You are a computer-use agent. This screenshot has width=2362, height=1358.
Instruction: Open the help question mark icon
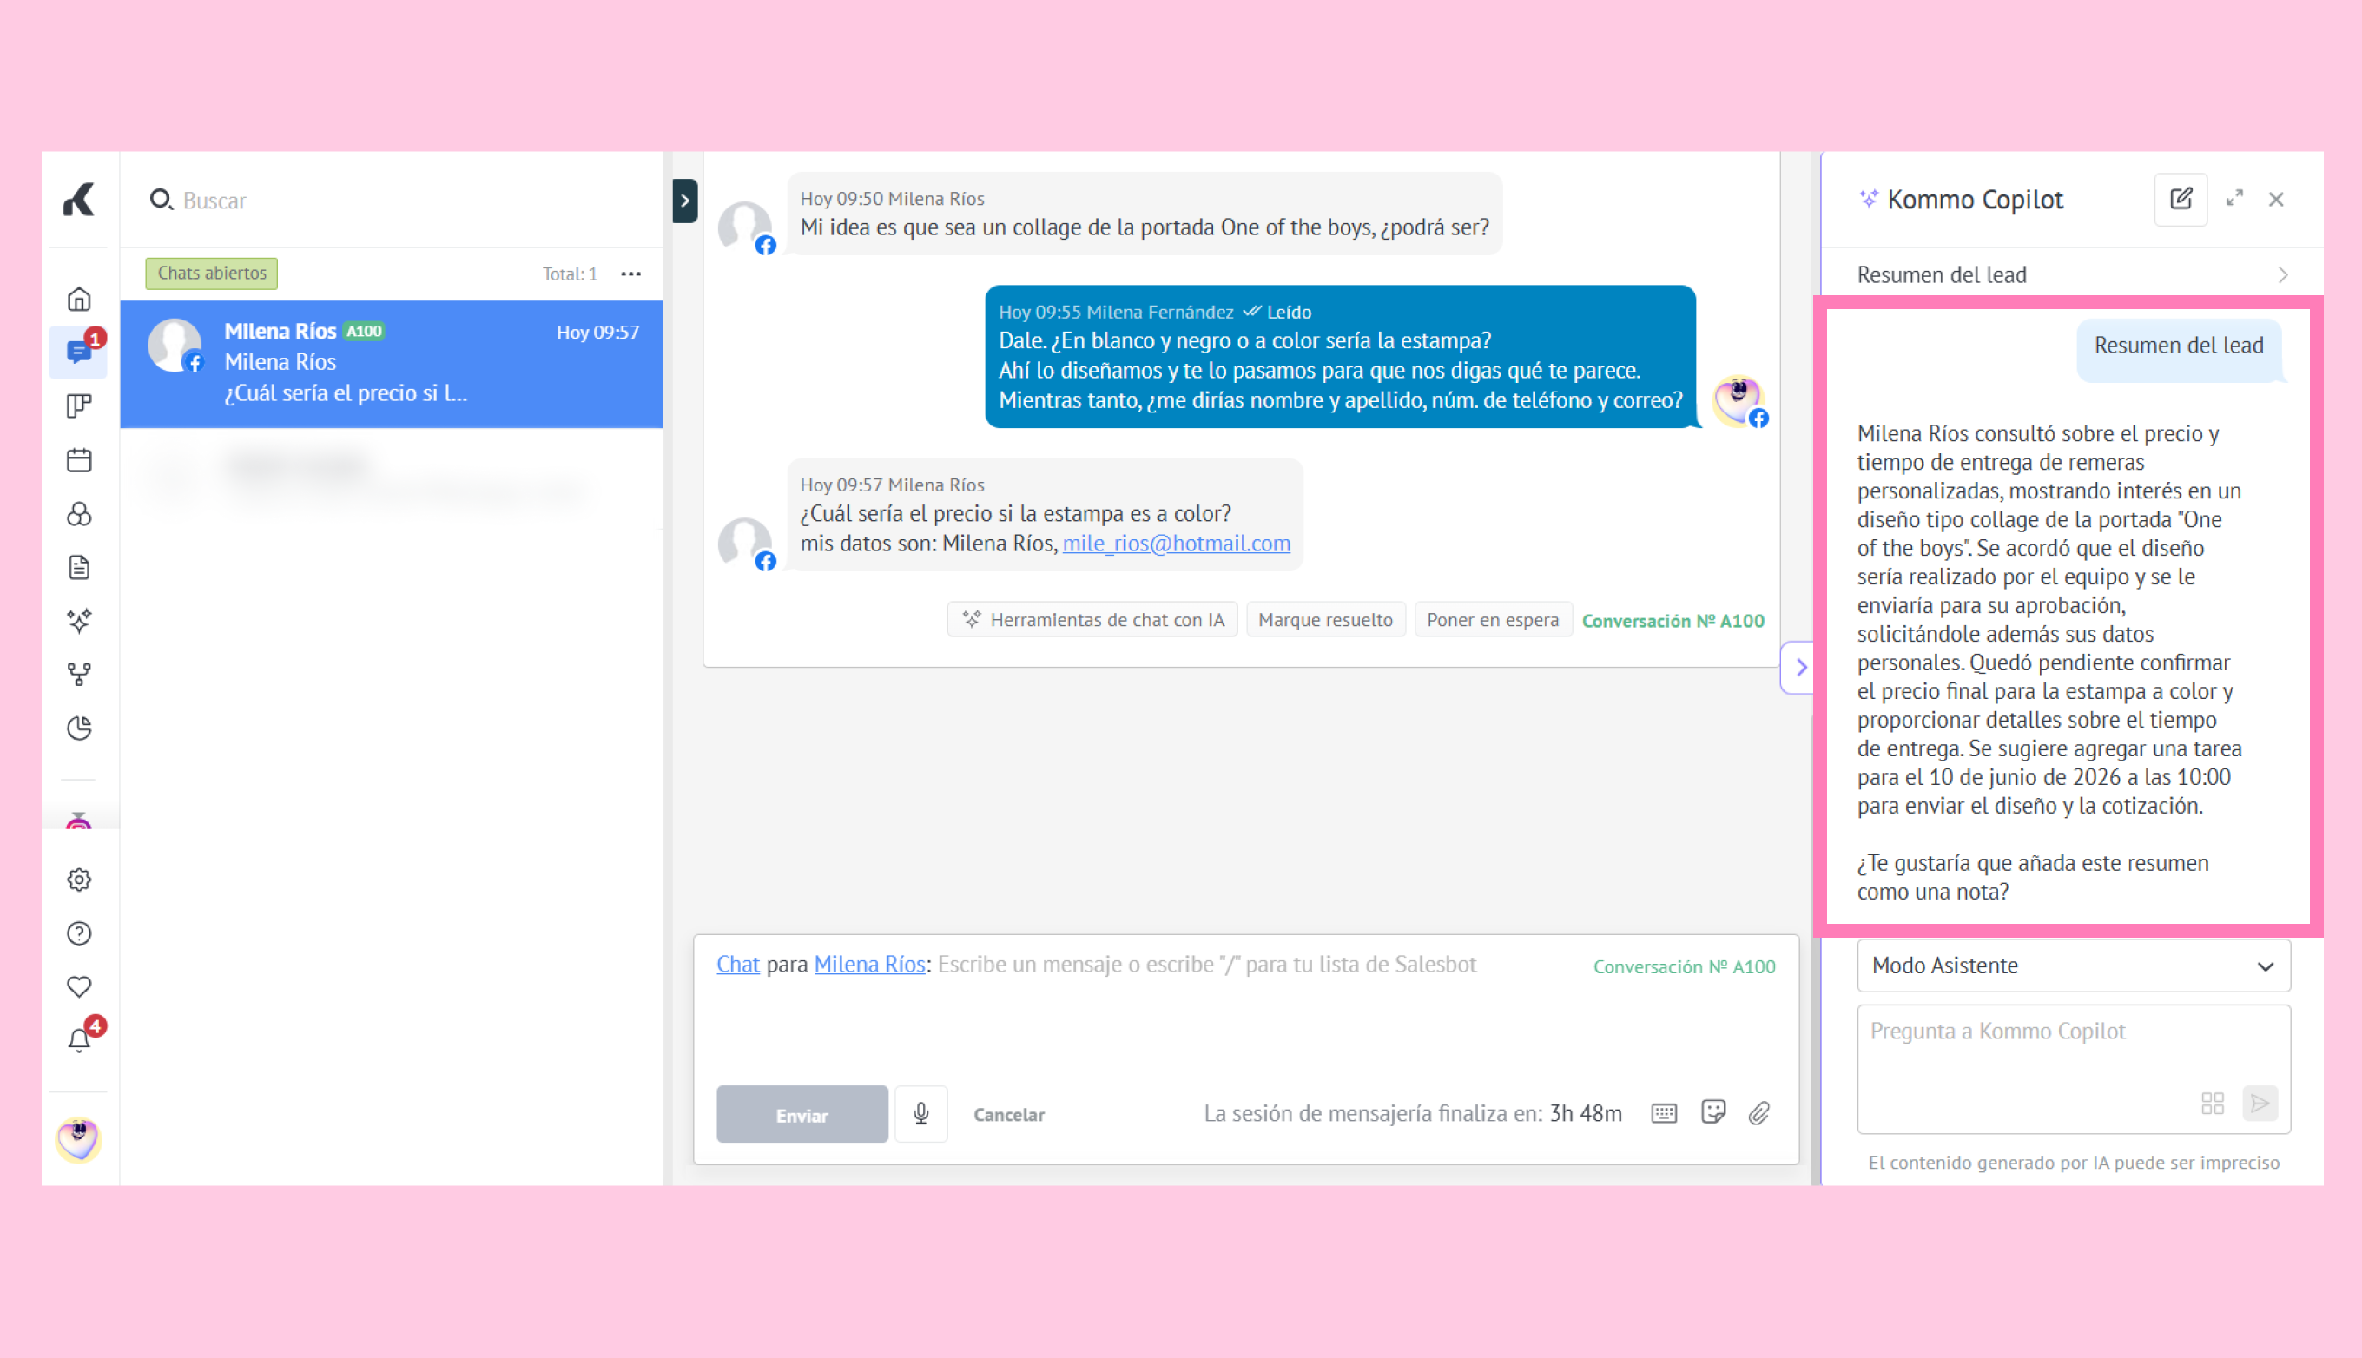click(x=79, y=933)
